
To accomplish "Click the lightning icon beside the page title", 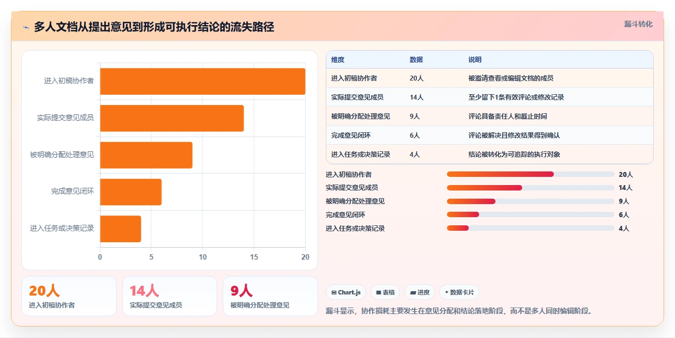I will point(26,27).
